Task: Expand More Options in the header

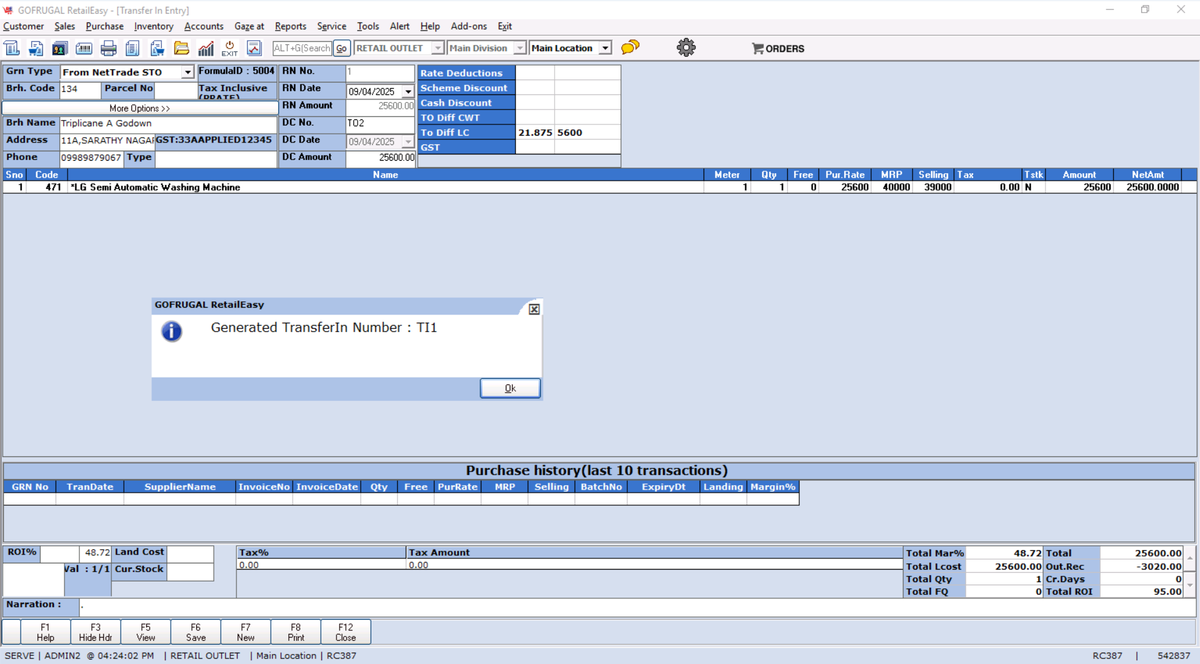Action: click(x=140, y=108)
